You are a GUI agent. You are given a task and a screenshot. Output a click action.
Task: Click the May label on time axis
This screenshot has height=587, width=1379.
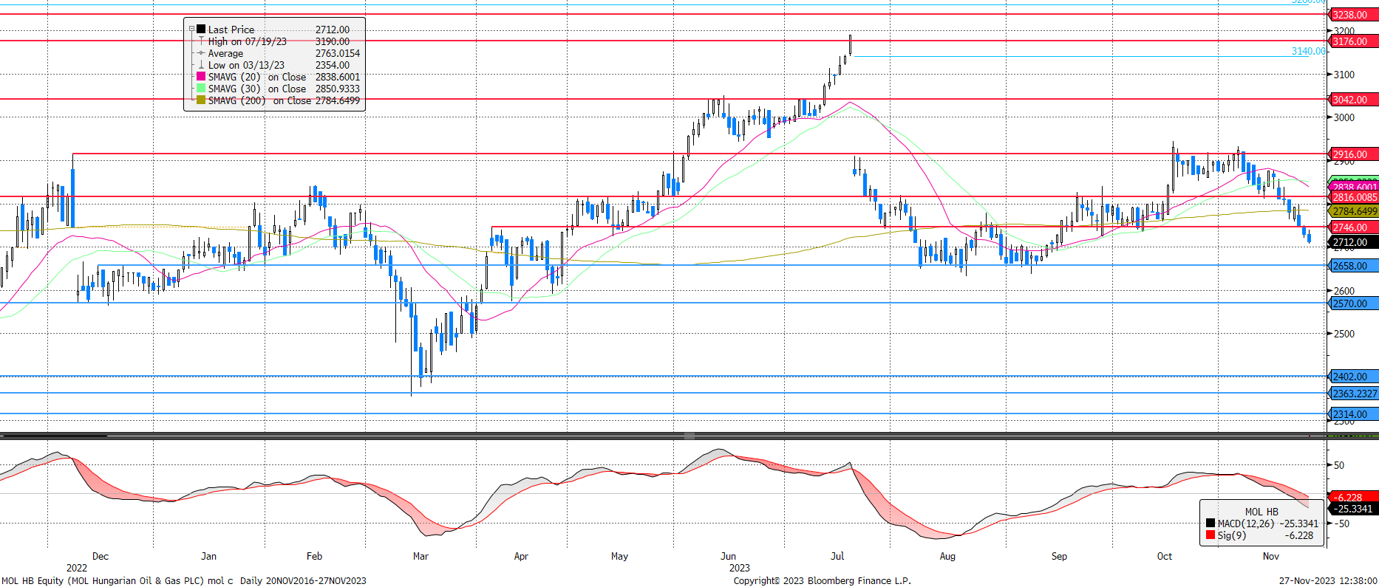[619, 556]
